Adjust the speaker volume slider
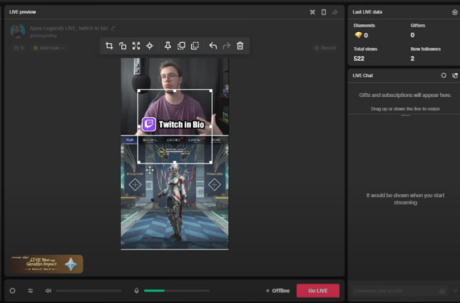This screenshot has height=303, width=460. point(89,291)
